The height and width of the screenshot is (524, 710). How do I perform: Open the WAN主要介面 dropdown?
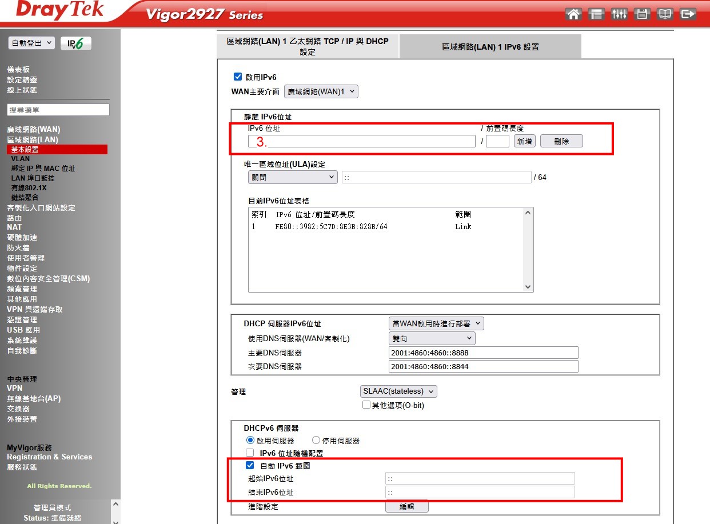(x=321, y=91)
